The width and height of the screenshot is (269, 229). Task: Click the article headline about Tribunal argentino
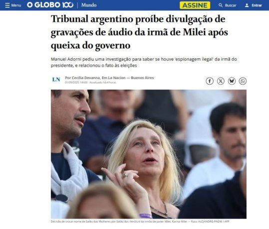(139, 32)
